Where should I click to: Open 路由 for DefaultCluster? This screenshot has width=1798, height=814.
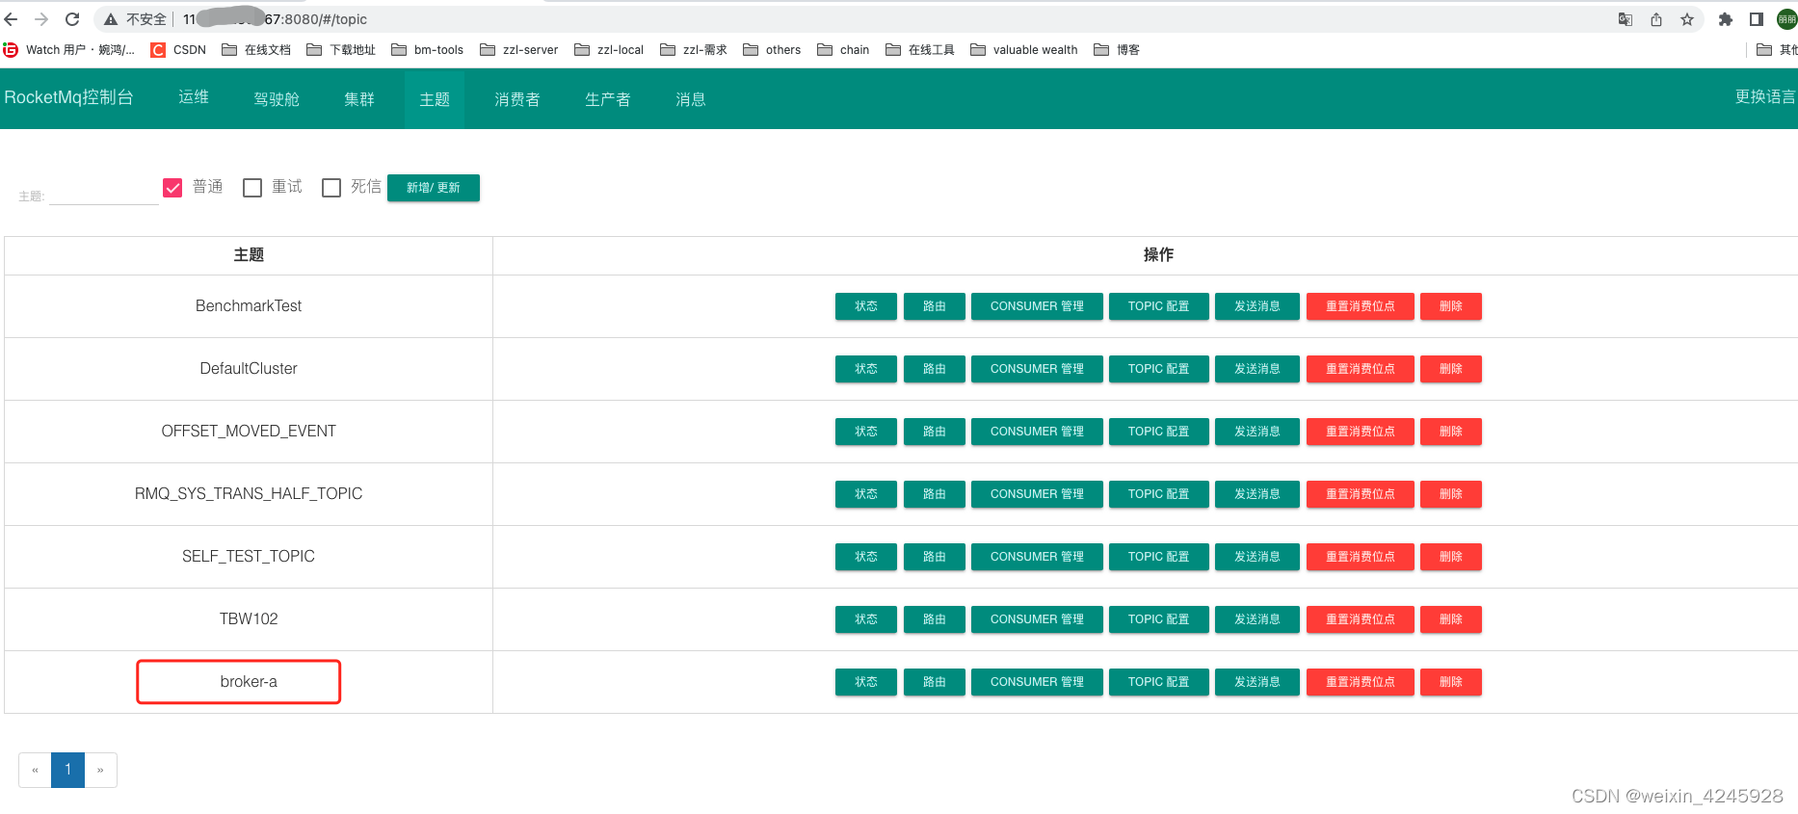[935, 369]
